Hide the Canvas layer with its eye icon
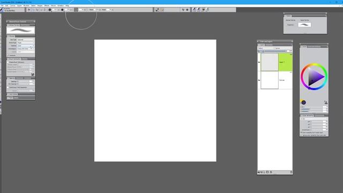 (x=259, y=80)
